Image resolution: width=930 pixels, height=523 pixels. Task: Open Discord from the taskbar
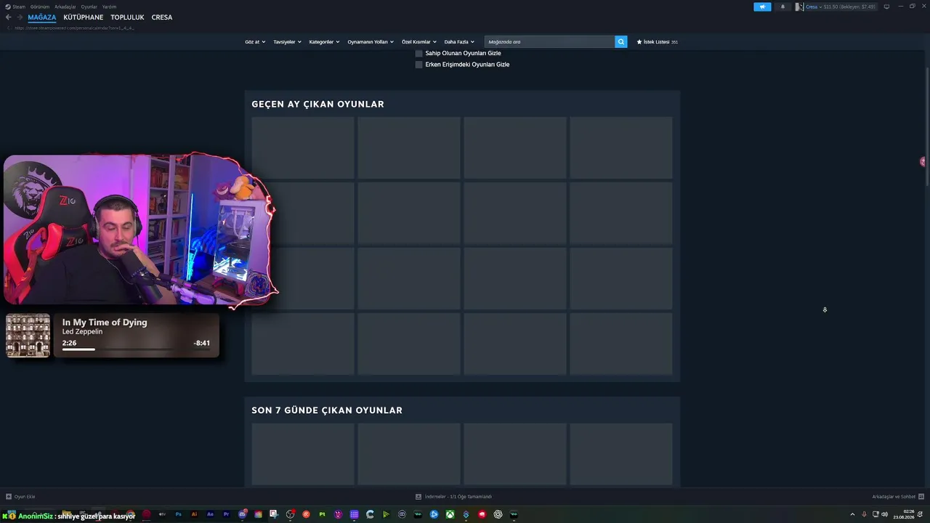pyautogui.click(x=242, y=514)
